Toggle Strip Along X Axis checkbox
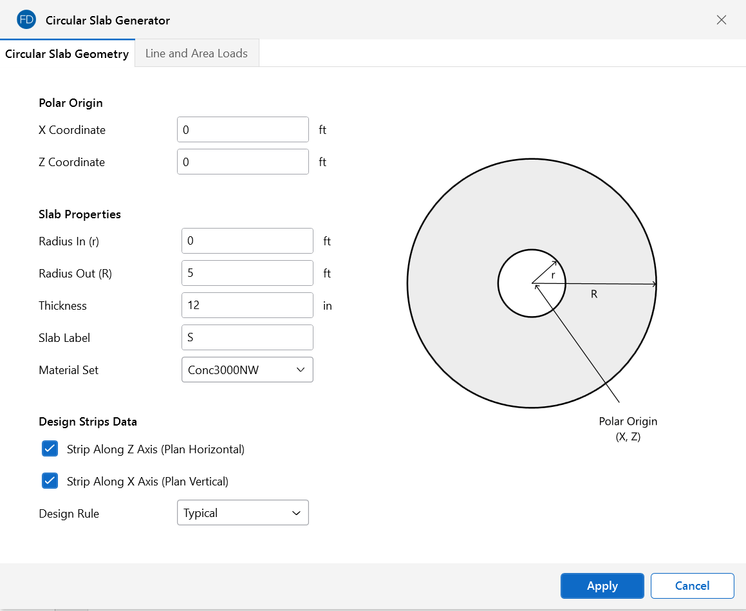 click(50, 481)
